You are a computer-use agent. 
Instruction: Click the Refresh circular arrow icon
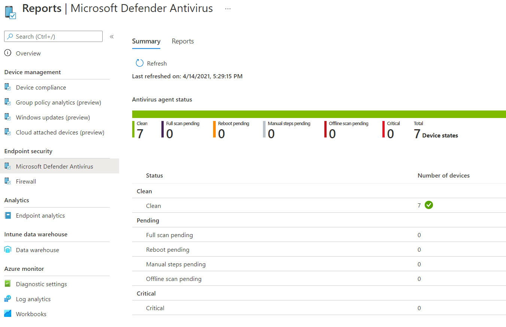pyautogui.click(x=139, y=63)
